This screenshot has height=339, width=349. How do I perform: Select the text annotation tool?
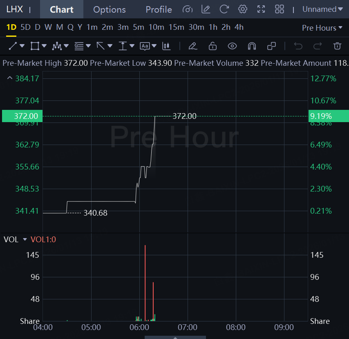pyautogui.click(x=145, y=46)
